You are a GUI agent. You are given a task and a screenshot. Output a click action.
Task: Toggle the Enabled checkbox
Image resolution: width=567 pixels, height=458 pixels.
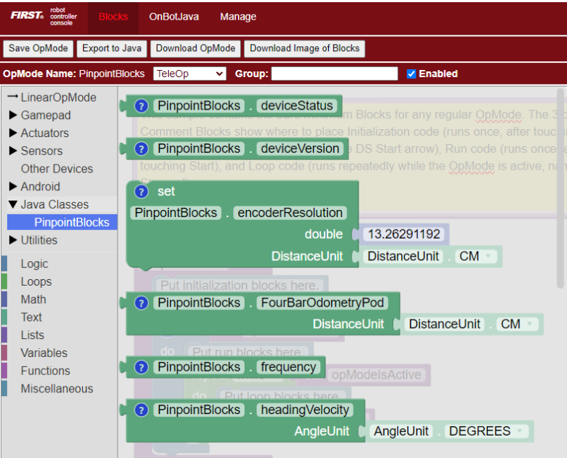pos(411,74)
